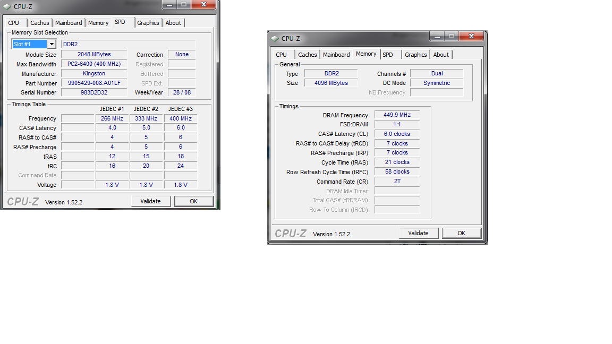
Task: Select Memory tab in right window
Action: point(366,54)
